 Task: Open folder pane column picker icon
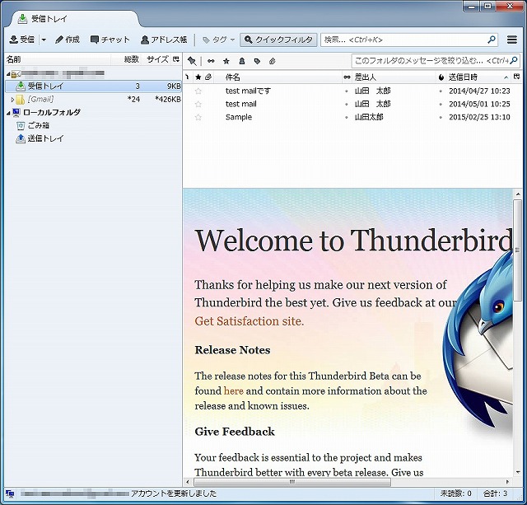point(176,59)
